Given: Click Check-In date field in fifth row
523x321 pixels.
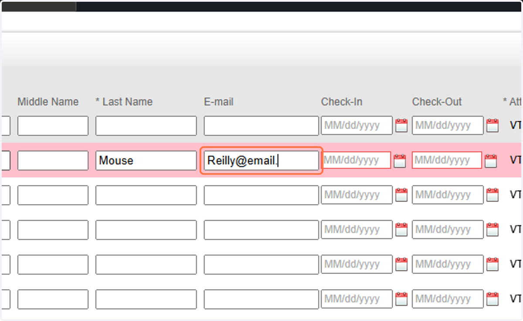Looking at the screenshot, I should coord(357,264).
